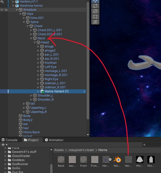Click the hierarchy vertical scrollbar

click(88, 61)
